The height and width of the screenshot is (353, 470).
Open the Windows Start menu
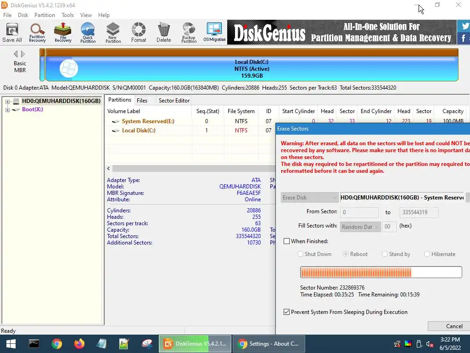pos(11,344)
